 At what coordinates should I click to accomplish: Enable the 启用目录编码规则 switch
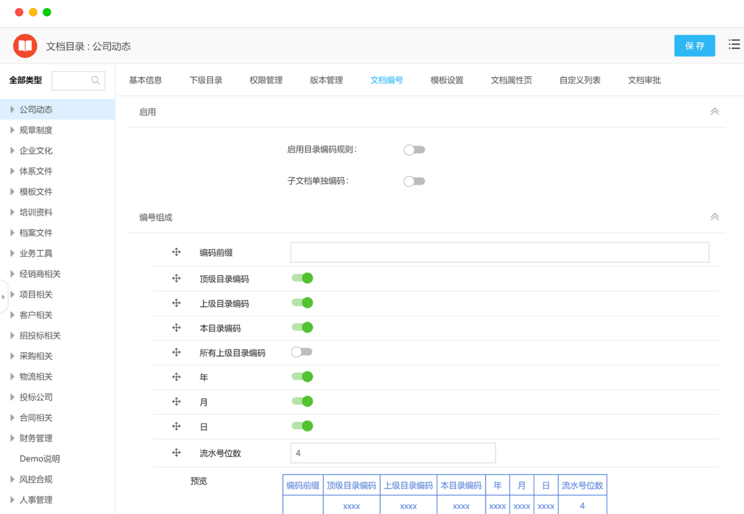414,150
